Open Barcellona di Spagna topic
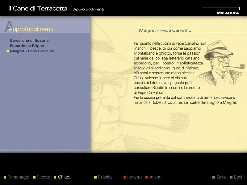 pos(29,40)
